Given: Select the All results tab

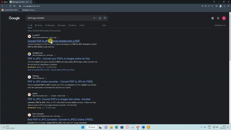Looking at the screenshot, I should click(30, 25).
